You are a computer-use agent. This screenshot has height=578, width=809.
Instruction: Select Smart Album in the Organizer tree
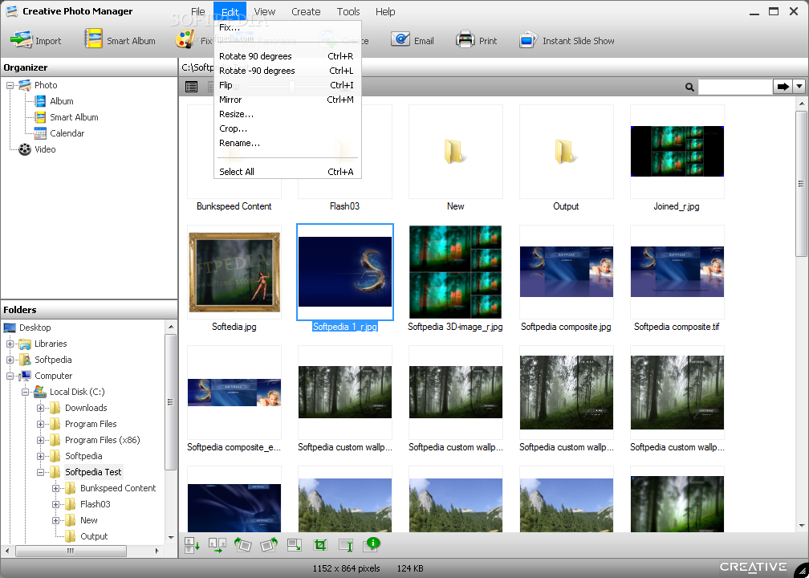(74, 117)
